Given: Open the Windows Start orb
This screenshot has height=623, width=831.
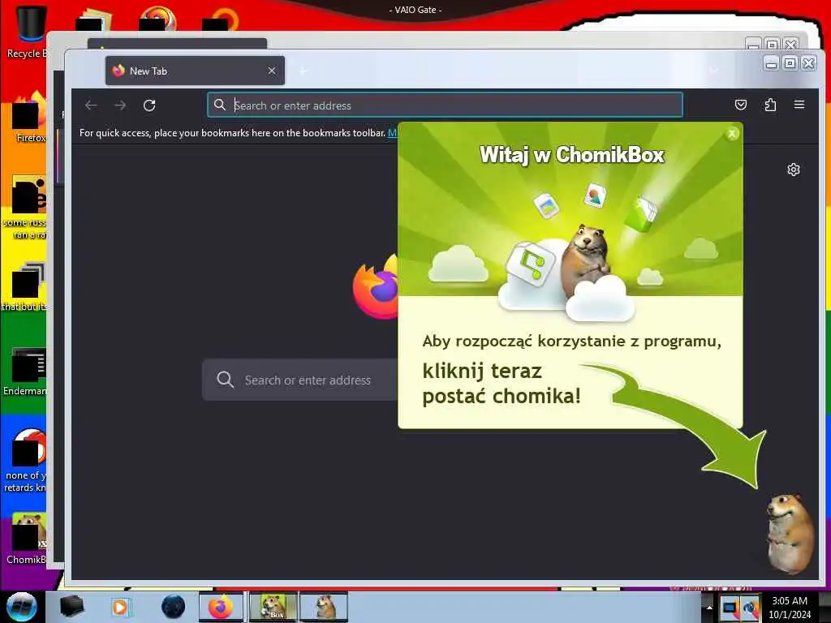Looking at the screenshot, I should [x=22, y=607].
